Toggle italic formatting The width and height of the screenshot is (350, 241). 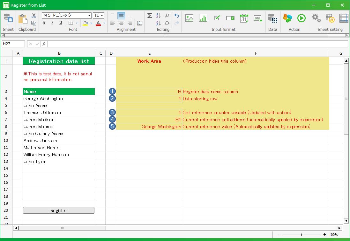pyautogui.click(x=52, y=23)
